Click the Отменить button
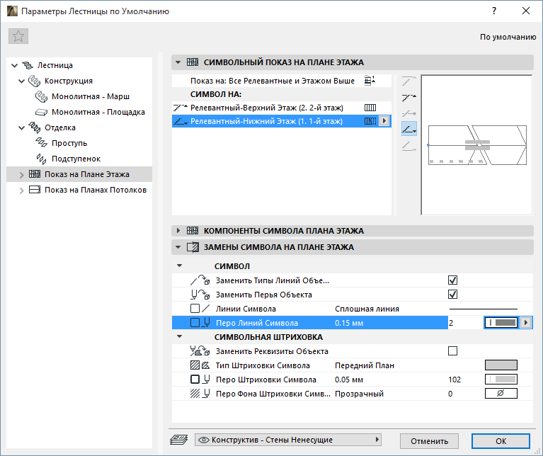The width and height of the screenshot is (543, 456). pyautogui.click(x=430, y=441)
